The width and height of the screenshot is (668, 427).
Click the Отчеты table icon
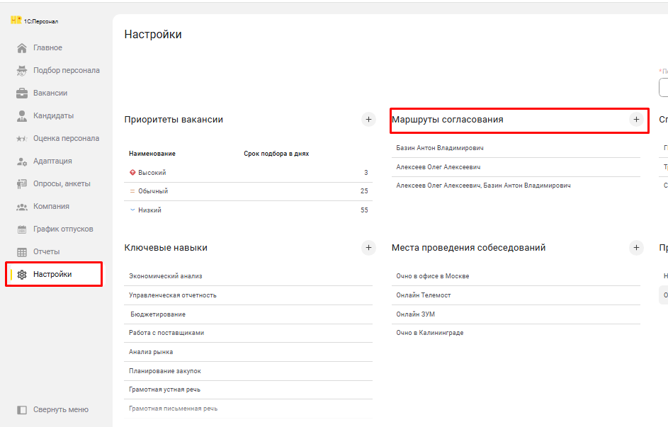tap(22, 252)
